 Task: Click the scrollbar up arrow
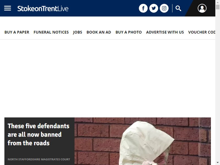(218, 2)
